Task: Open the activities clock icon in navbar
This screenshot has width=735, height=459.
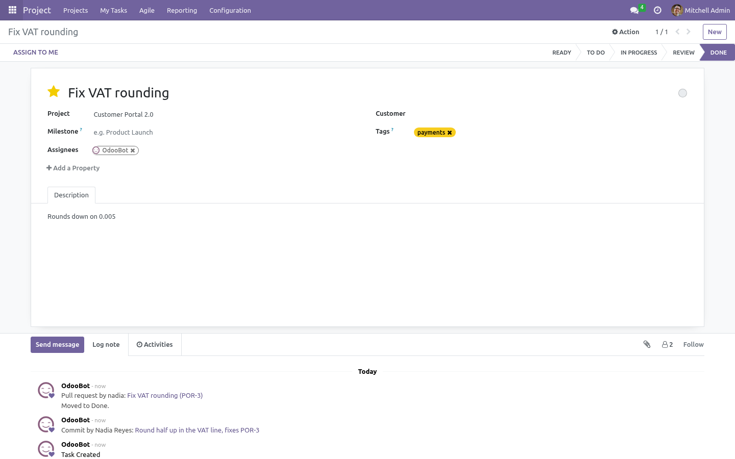Action: [657, 10]
